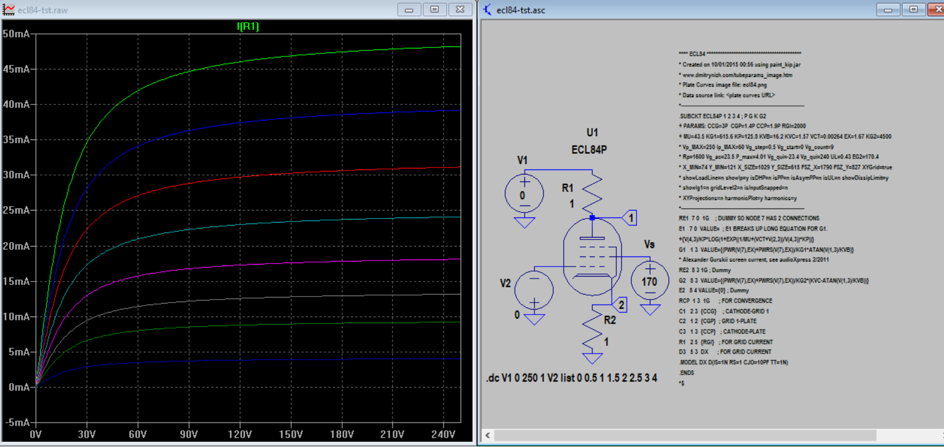Click the ground symbol under V1
This screenshot has width=944, height=447.
[524, 222]
